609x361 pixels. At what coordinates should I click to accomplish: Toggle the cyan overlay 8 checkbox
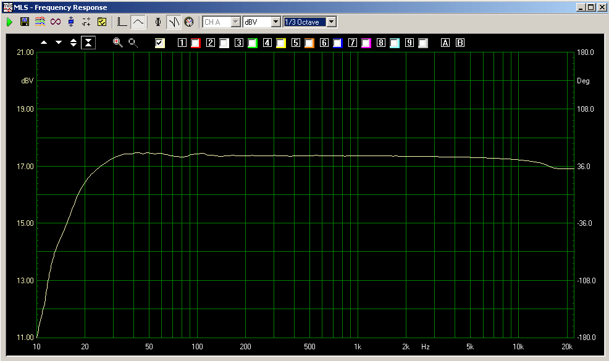(394, 43)
